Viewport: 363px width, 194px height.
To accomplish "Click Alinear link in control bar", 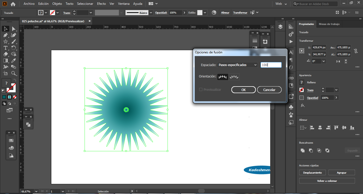I will pos(225,12).
